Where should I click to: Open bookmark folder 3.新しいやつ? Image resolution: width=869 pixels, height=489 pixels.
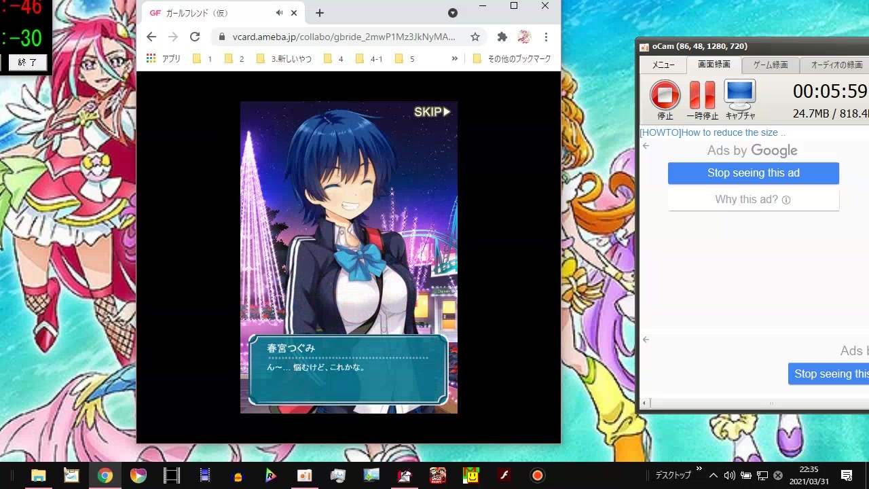[284, 58]
